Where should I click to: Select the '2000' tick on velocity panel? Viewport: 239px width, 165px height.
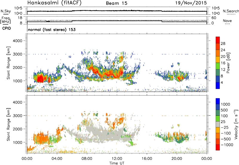[x=18, y=129]
